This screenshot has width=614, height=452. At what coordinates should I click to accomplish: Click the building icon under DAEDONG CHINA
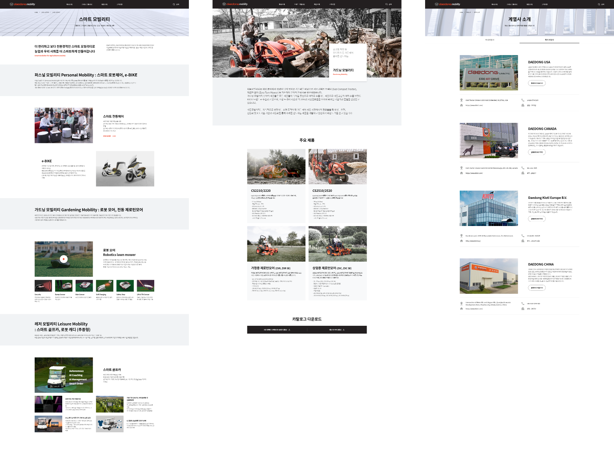coord(523,309)
